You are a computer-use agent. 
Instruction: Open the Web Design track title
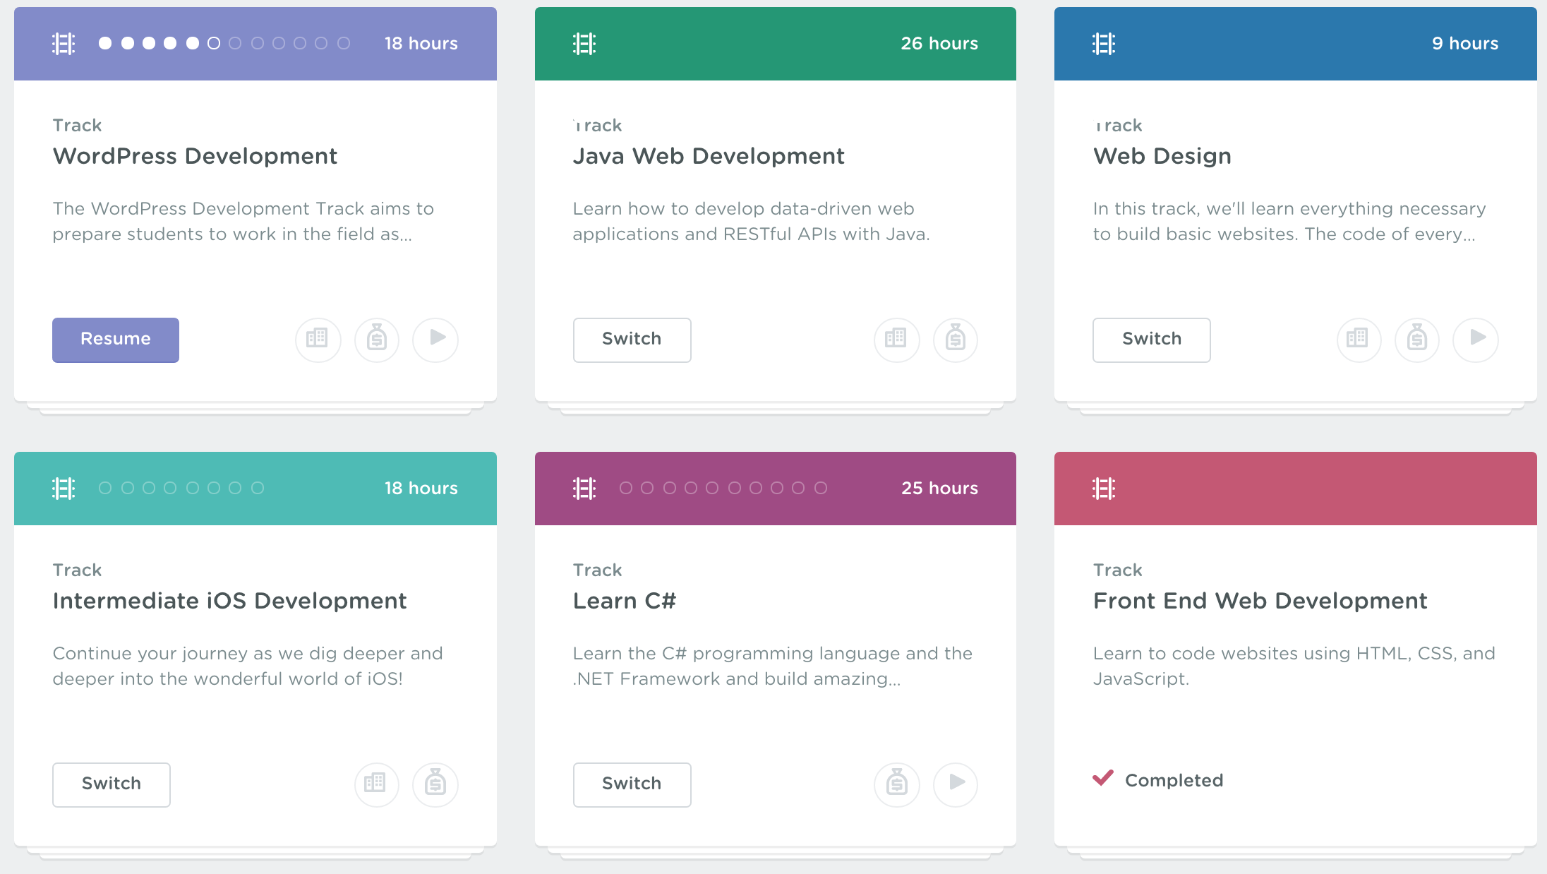[1162, 156]
